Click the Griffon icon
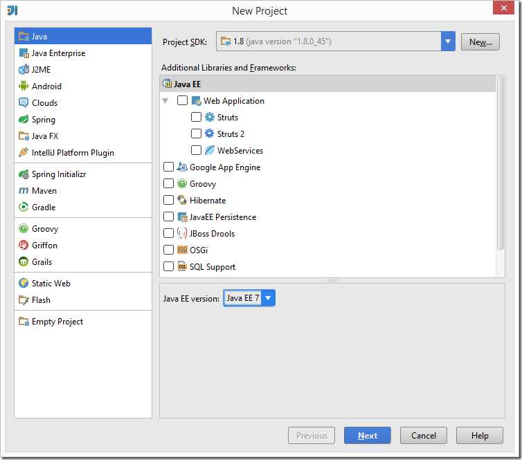The width and height of the screenshot is (522, 460). click(x=24, y=245)
